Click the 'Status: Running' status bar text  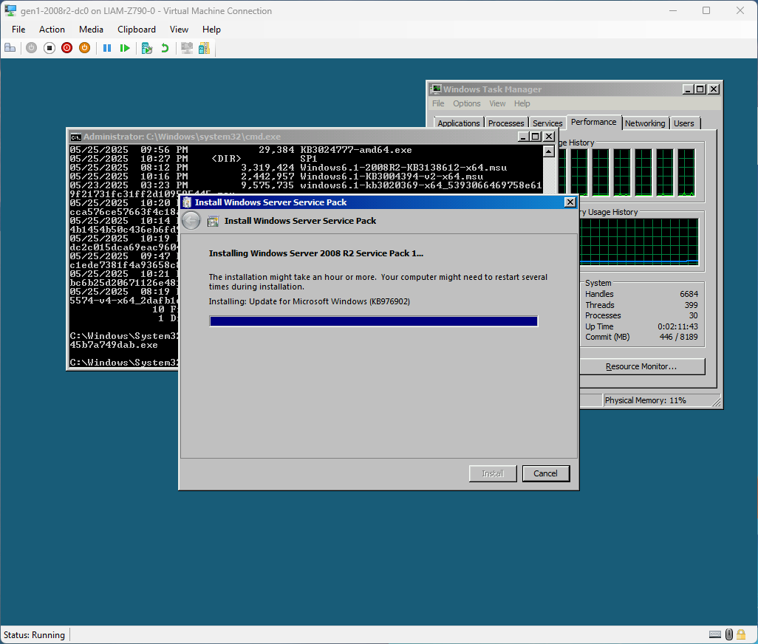pyautogui.click(x=34, y=635)
